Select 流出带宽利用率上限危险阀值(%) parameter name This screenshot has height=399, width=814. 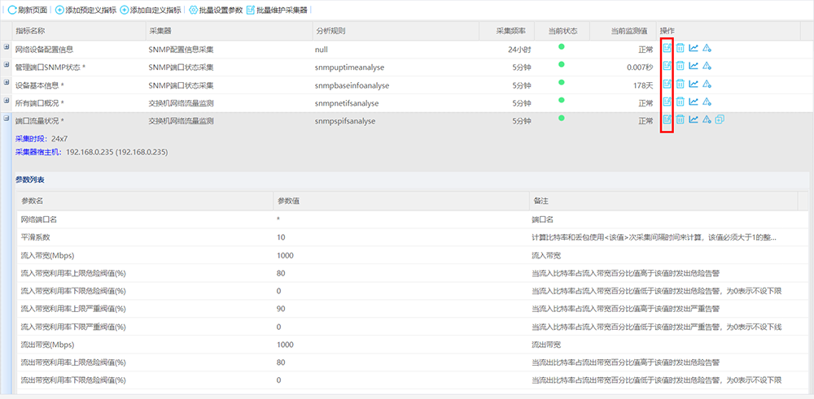pyautogui.click(x=72, y=362)
